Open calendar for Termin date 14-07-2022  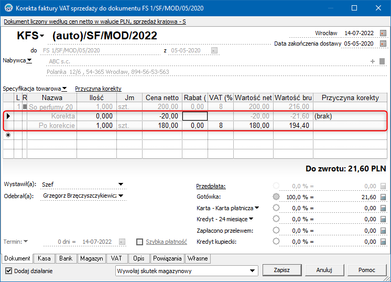(122, 242)
